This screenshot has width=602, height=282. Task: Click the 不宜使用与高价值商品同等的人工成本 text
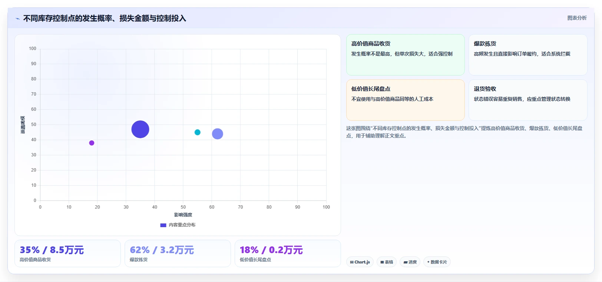[392, 99]
